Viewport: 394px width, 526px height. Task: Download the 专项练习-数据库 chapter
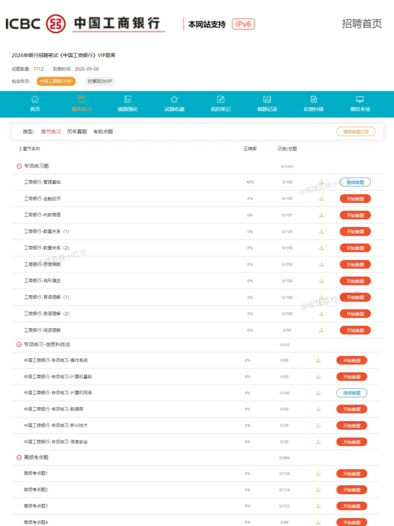[x=318, y=409]
